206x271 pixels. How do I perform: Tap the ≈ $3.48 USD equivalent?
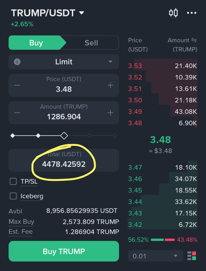161,151
